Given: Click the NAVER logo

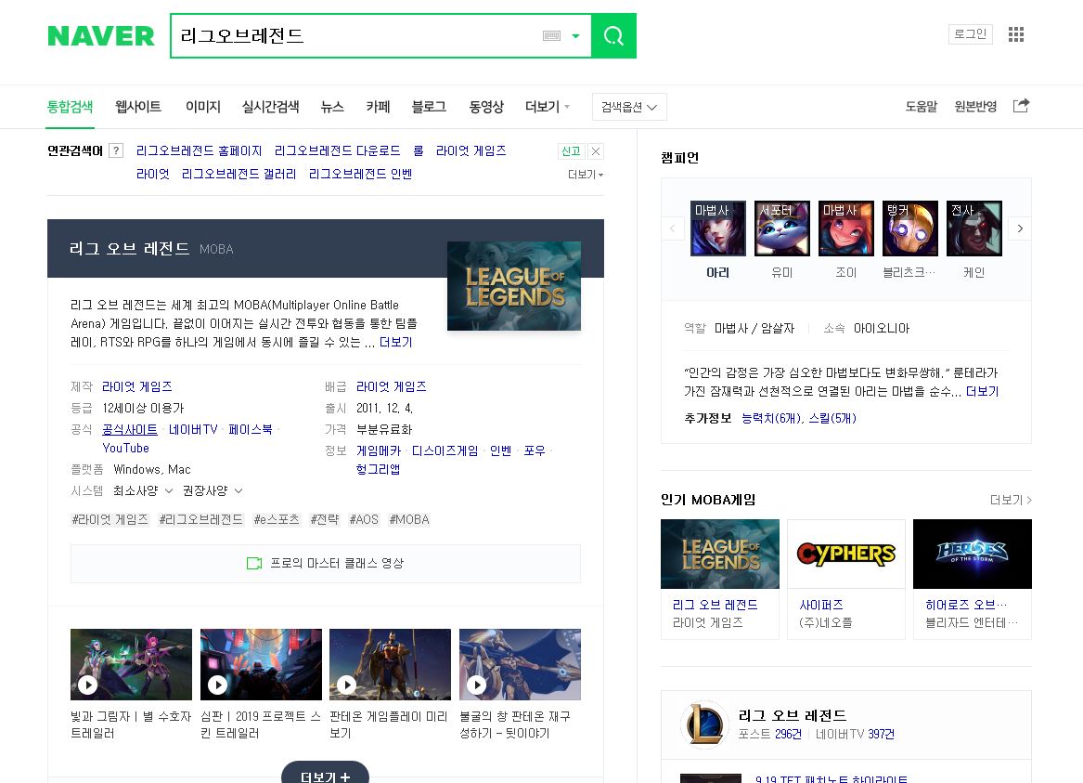Looking at the screenshot, I should (101, 36).
